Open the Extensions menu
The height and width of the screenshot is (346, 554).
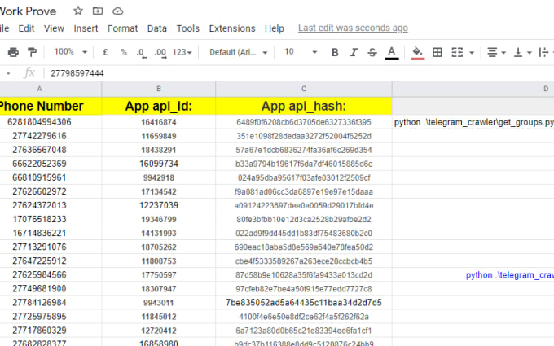pyautogui.click(x=232, y=28)
